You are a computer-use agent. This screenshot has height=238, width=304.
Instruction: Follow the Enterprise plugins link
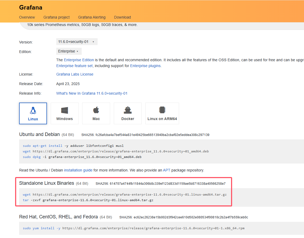145,66
